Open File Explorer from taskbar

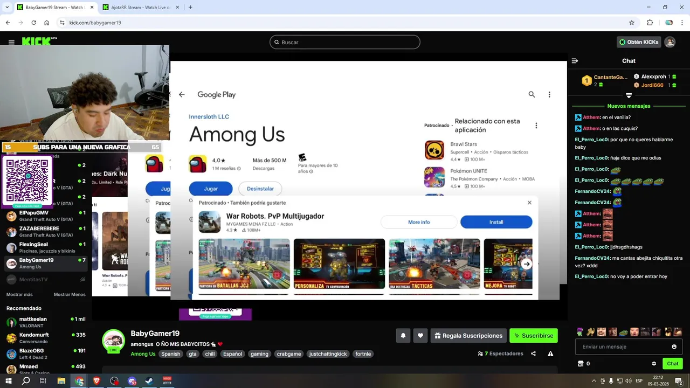coord(61,381)
